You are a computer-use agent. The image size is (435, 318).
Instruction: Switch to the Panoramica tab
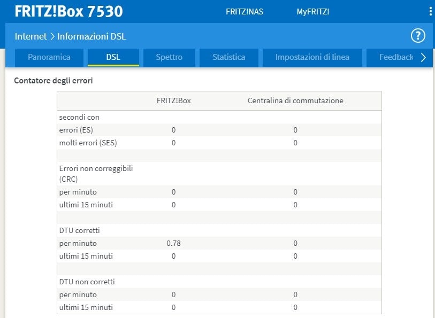[49, 57]
